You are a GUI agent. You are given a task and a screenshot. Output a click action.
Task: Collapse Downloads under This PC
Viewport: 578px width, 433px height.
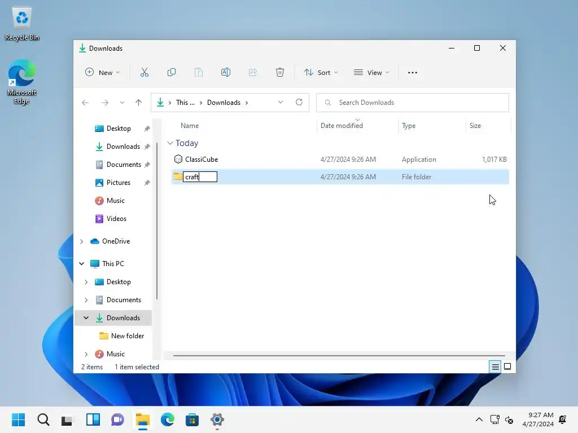tap(86, 318)
